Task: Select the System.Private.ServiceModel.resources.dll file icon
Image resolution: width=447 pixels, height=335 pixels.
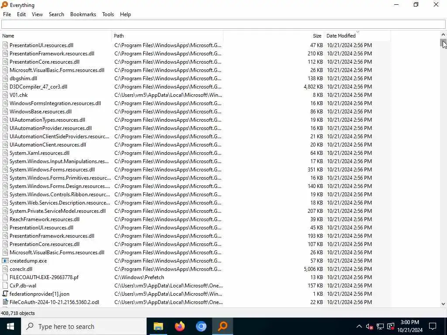Action: point(5,211)
